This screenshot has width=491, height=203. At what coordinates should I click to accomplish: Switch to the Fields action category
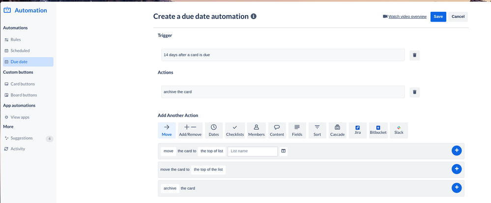(x=297, y=130)
